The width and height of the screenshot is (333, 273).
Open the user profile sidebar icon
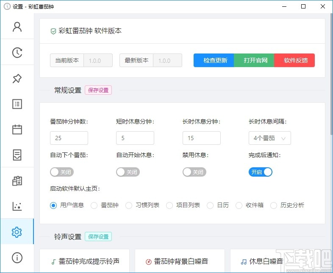click(17, 27)
